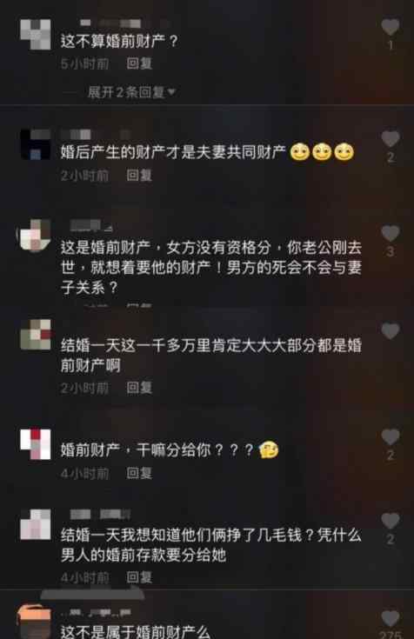Like the comment '婚前财产，干嘛分给你？？？'
This screenshot has width=414, height=639.
pos(391,436)
